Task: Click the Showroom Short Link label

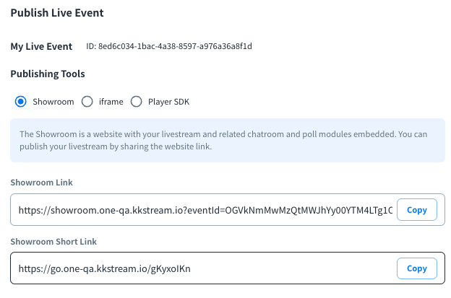Action: (53, 241)
